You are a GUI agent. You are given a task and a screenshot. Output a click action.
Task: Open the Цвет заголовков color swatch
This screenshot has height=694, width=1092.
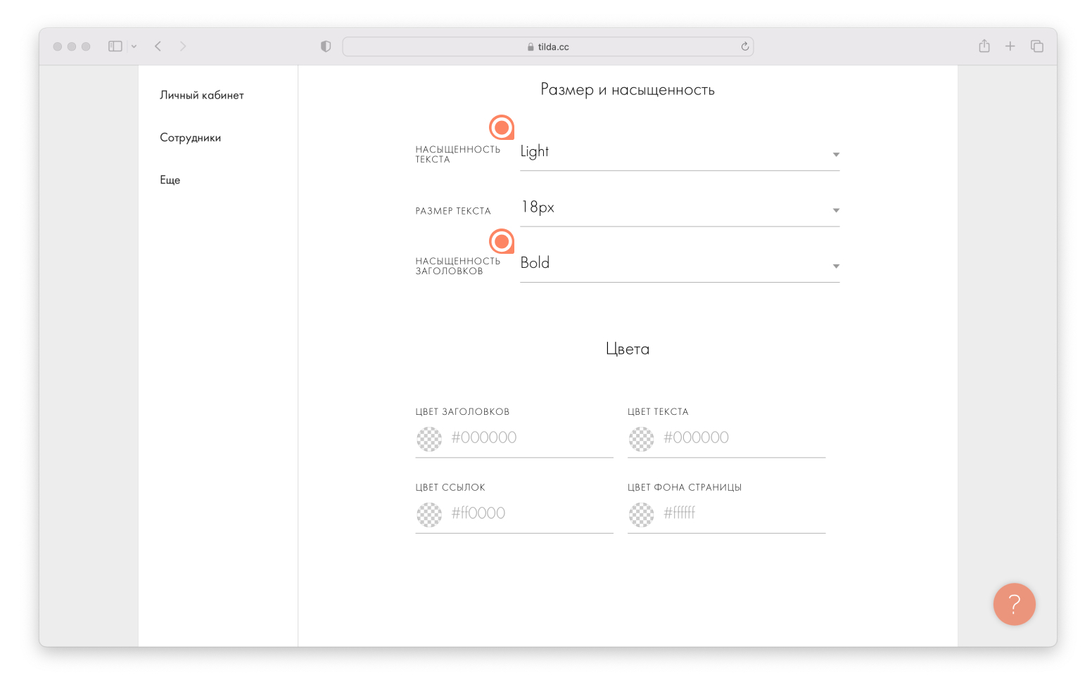[429, 439]
